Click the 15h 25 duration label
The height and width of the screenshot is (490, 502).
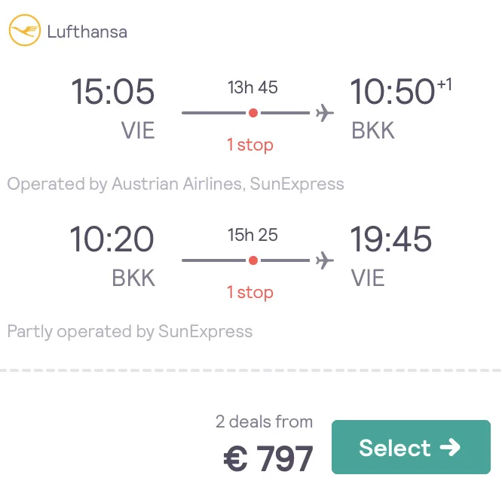[253, 235]
